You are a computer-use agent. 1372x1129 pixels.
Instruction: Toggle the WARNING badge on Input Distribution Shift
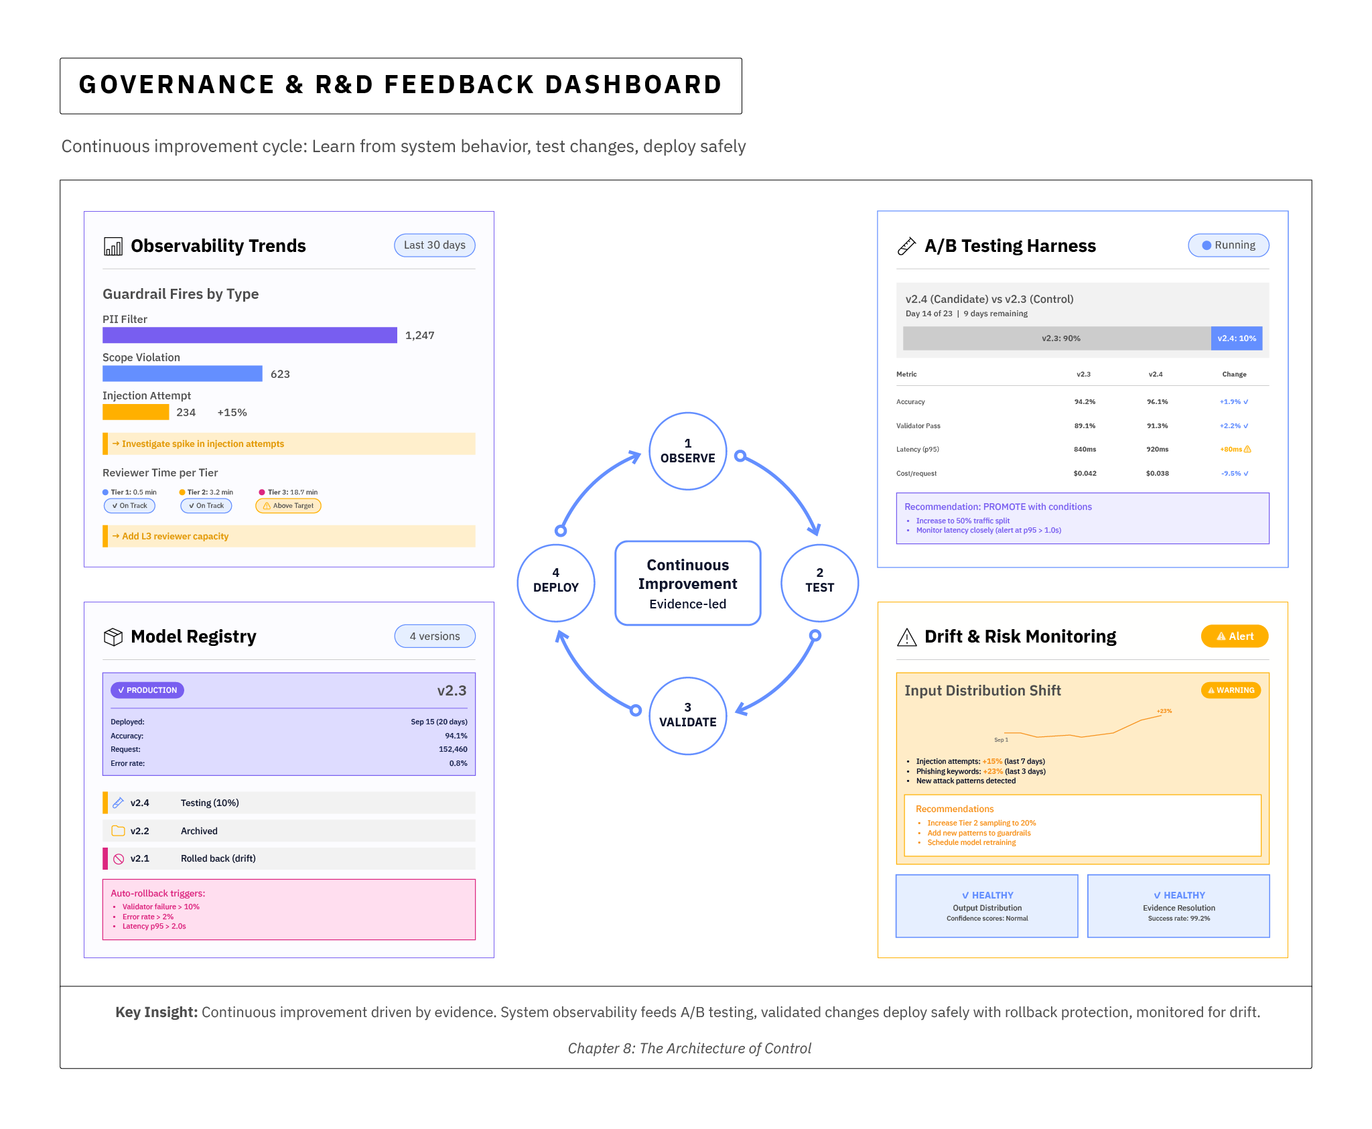[1230, 690]
